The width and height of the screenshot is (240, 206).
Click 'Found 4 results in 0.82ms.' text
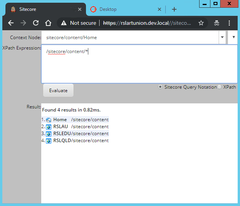pyautogui.click(x=71, y=110)
